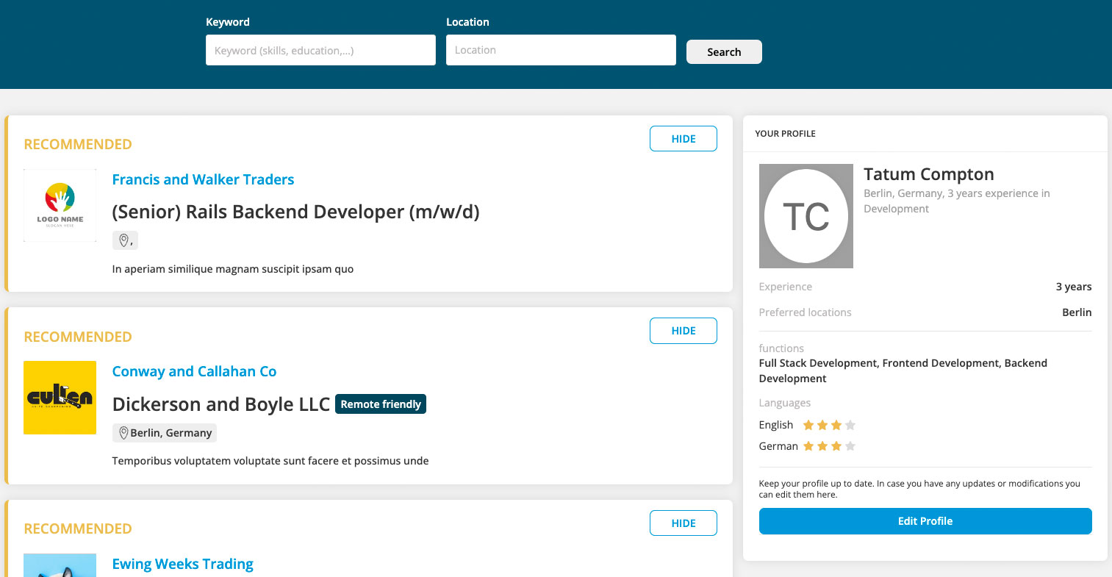Click the English language star rating

point(829,425)
